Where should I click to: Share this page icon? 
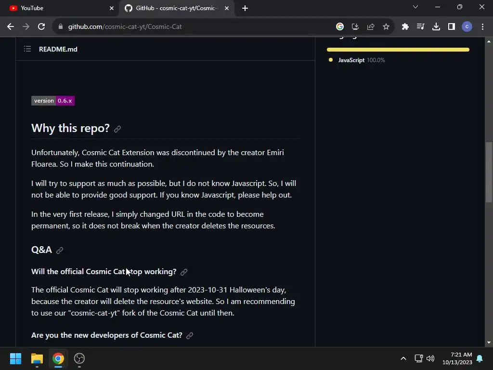[x=371, y=27]
